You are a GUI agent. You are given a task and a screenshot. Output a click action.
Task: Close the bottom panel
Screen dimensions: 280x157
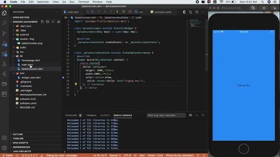point(203,115)
